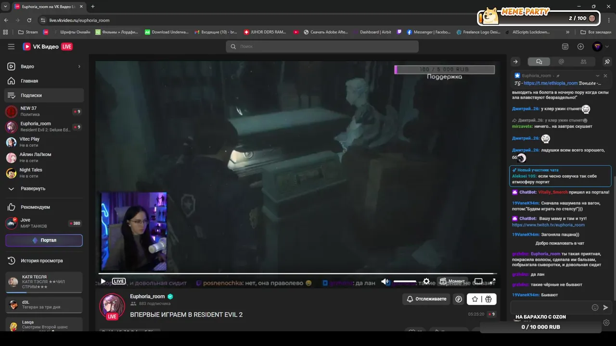Click the pin chat icon
Image resolution: width=616 pixels, height=346 pixels.
tap(607, 62)
